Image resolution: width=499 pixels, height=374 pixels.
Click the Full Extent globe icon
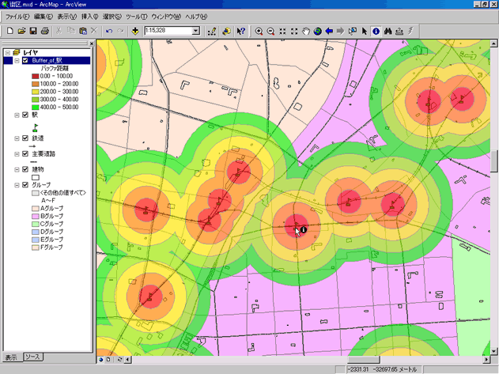318,31
